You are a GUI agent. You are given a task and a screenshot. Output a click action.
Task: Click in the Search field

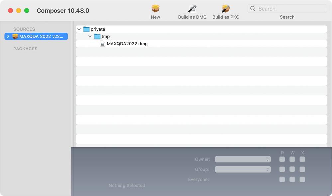(x=287, y=9)
